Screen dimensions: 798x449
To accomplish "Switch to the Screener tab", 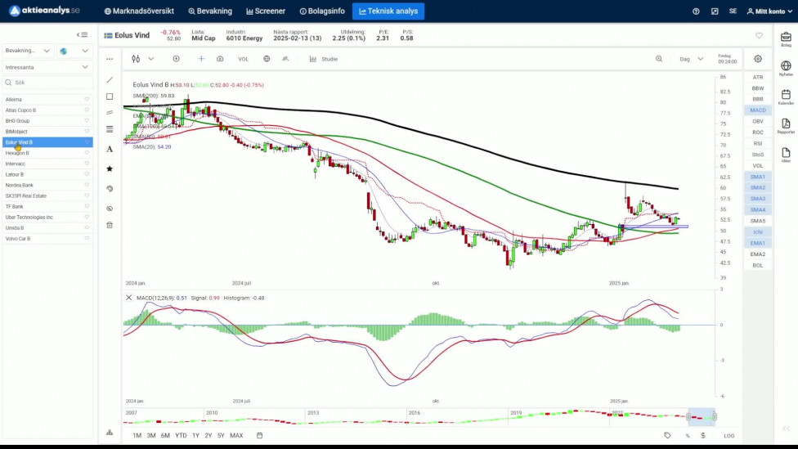I will pos(266,11).
